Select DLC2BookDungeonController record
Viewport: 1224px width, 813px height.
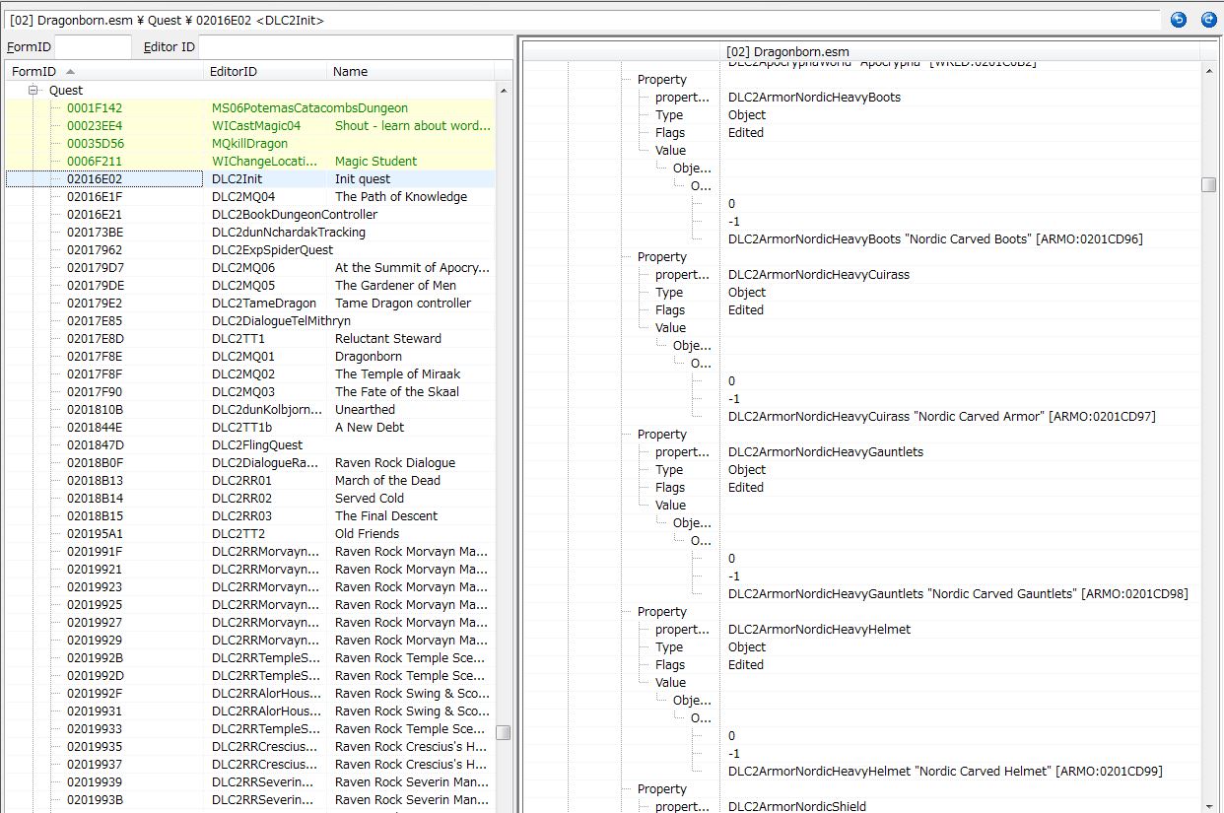[250, 214]
